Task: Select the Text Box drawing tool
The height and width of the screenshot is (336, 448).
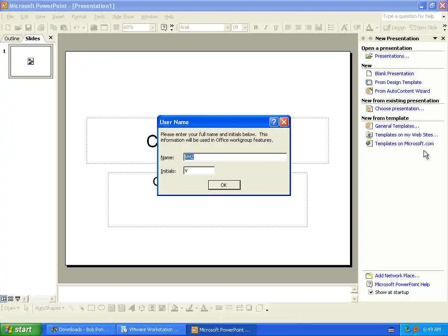Action: (112, 308)
